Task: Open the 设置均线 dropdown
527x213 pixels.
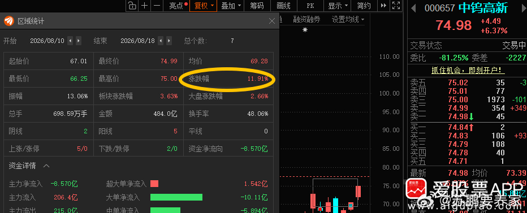Action: (x=348, y=19)
